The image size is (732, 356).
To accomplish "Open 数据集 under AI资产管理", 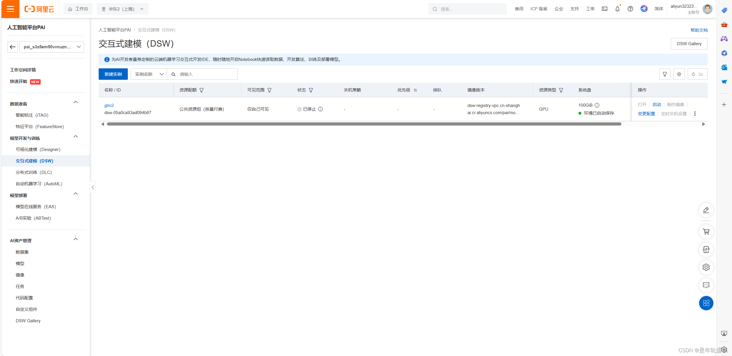I will (22, 252).
